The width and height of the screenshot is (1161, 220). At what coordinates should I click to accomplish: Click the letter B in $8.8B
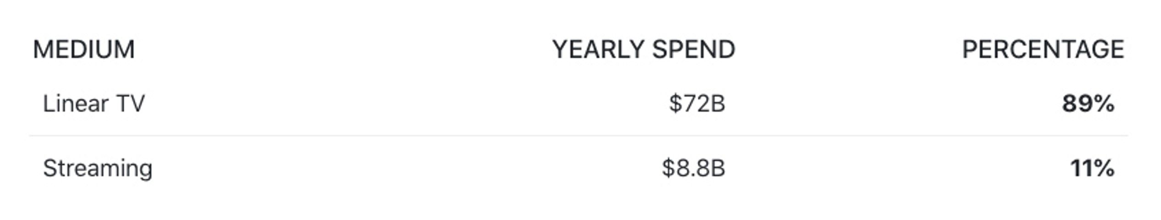pos(718,168)
